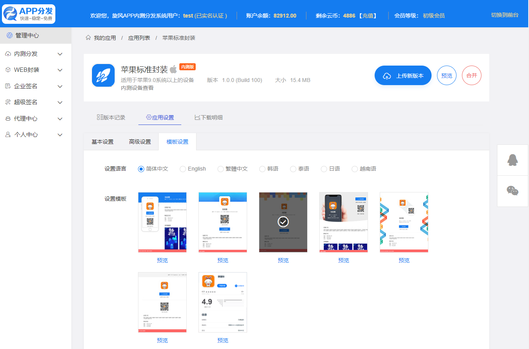This screenshot has height=349, width=529.
Task: Click the 个人中心 user icon
Action: click(x=8, y=135)
